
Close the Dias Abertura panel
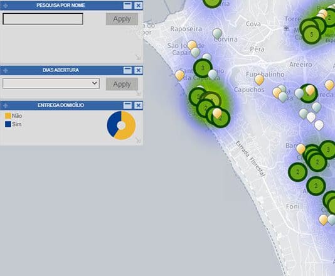point(139,70)
